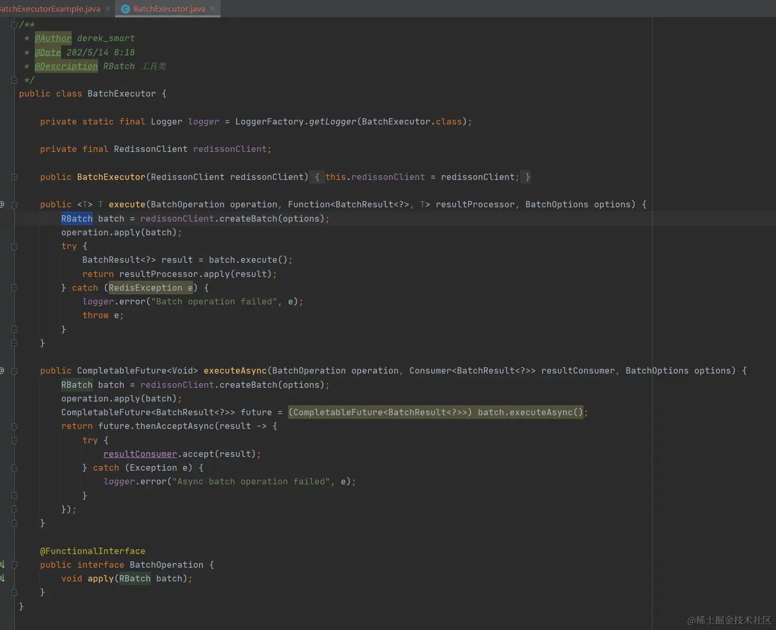The image size is (776, 630).
Task: Click 'batch.execute()' in the try block
Action: tap(248, 260)
